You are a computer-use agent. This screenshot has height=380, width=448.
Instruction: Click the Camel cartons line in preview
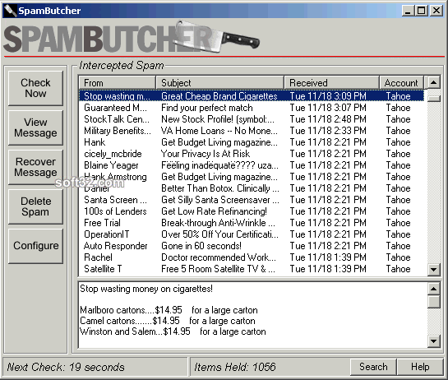pos(168,321)
